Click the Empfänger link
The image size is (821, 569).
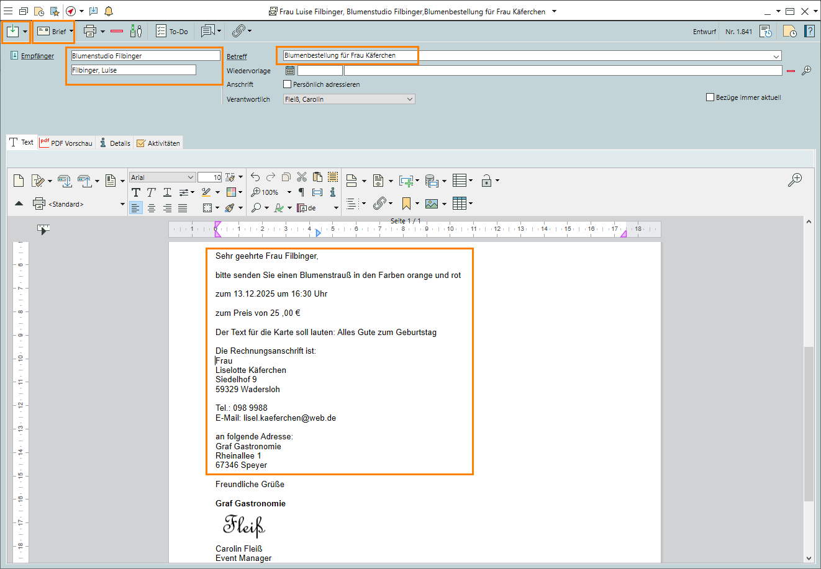(37, 56)
